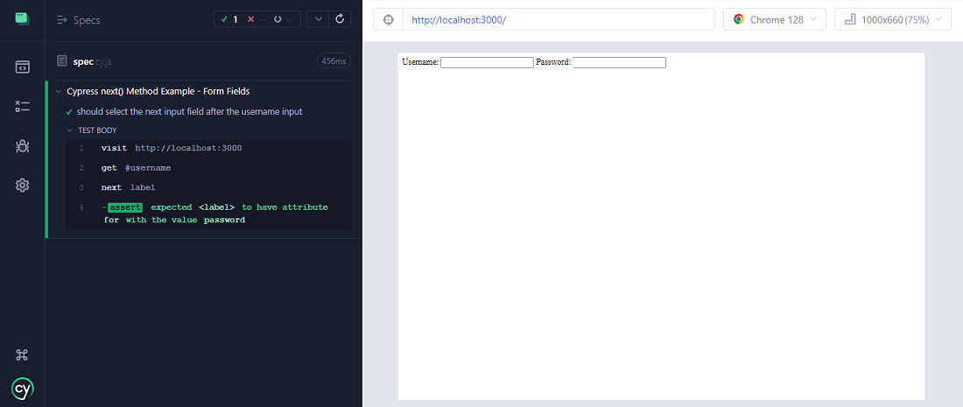Image resolution: width=963 pixels, height=407 pixels.
Task: Click the passed tests count indicator
Action: pyautogui.click(x=229, y=19)
